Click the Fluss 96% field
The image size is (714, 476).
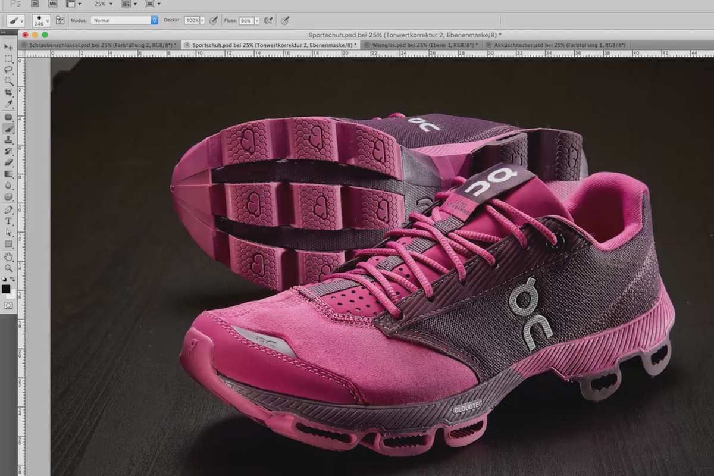point(246,20)
